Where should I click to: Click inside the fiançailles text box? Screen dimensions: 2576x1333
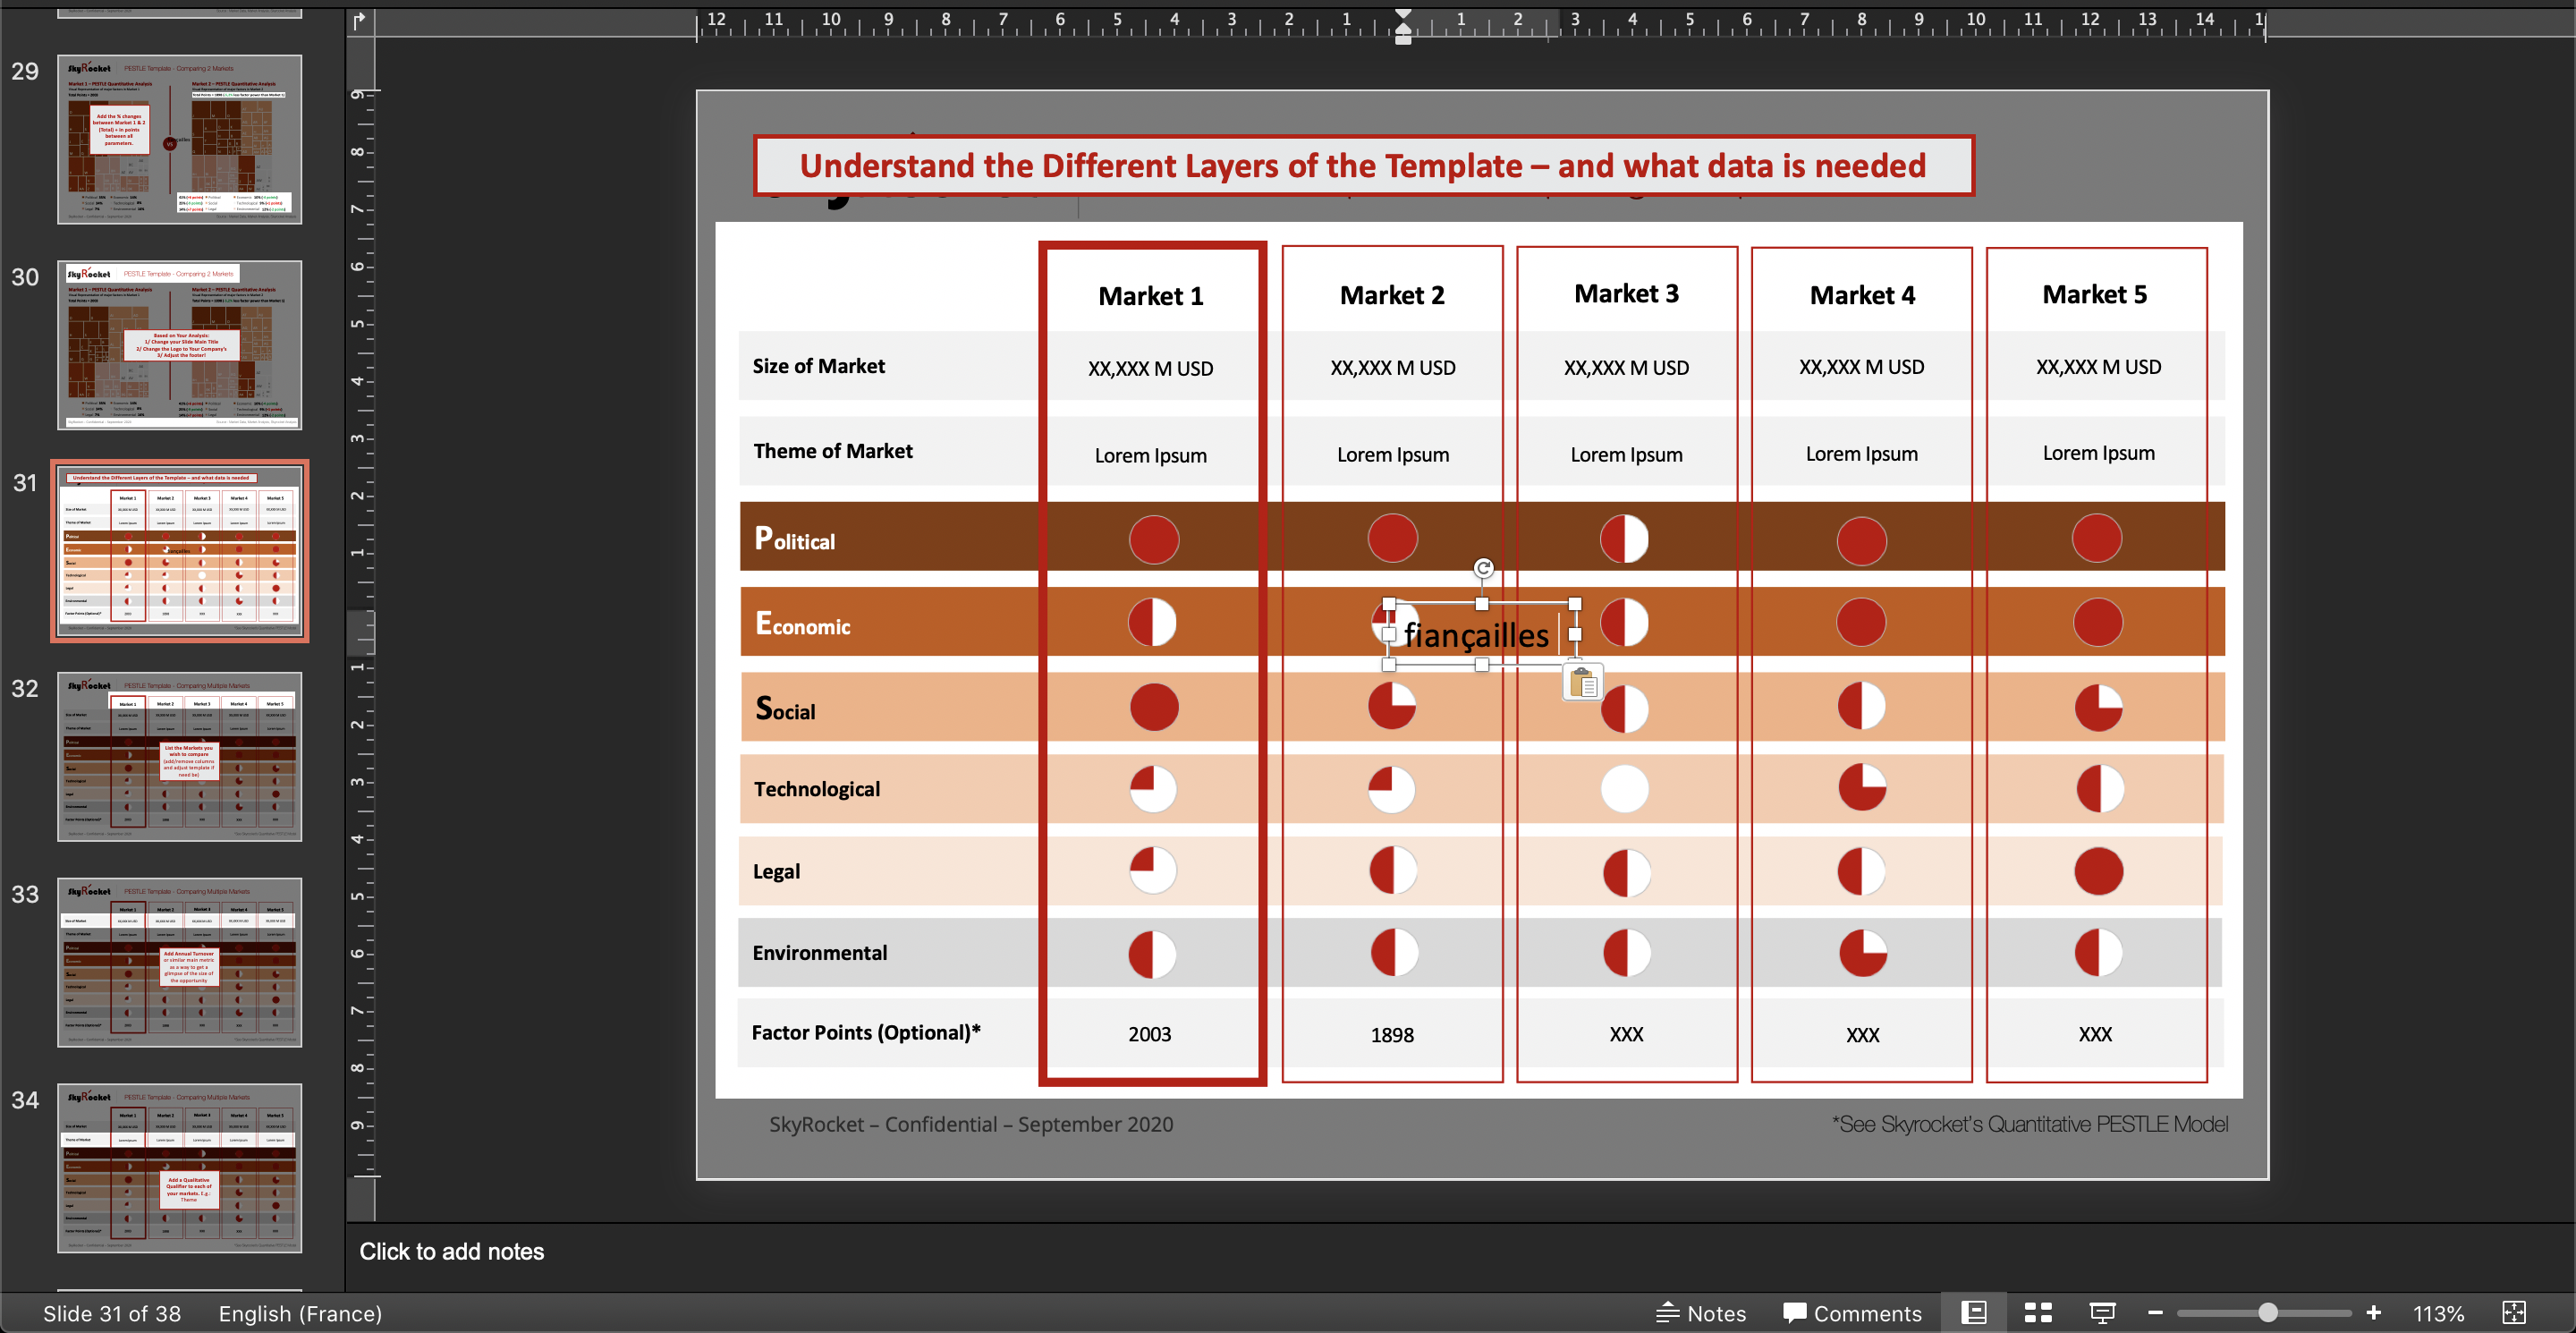[x=1476, y=635]
